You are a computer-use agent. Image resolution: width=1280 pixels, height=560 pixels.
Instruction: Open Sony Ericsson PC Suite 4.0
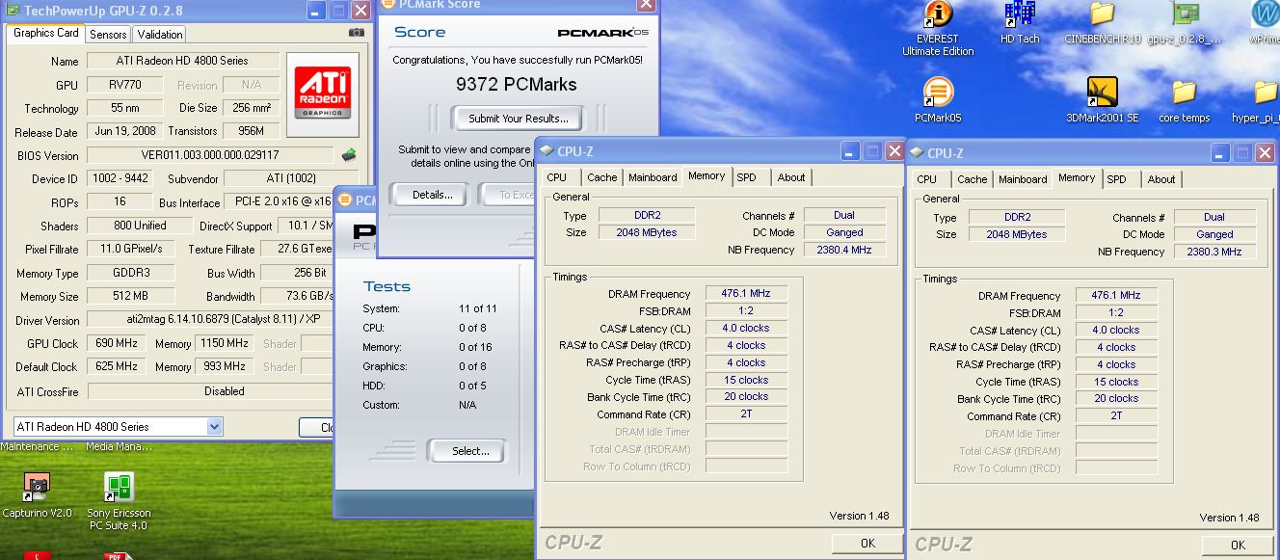119,500
